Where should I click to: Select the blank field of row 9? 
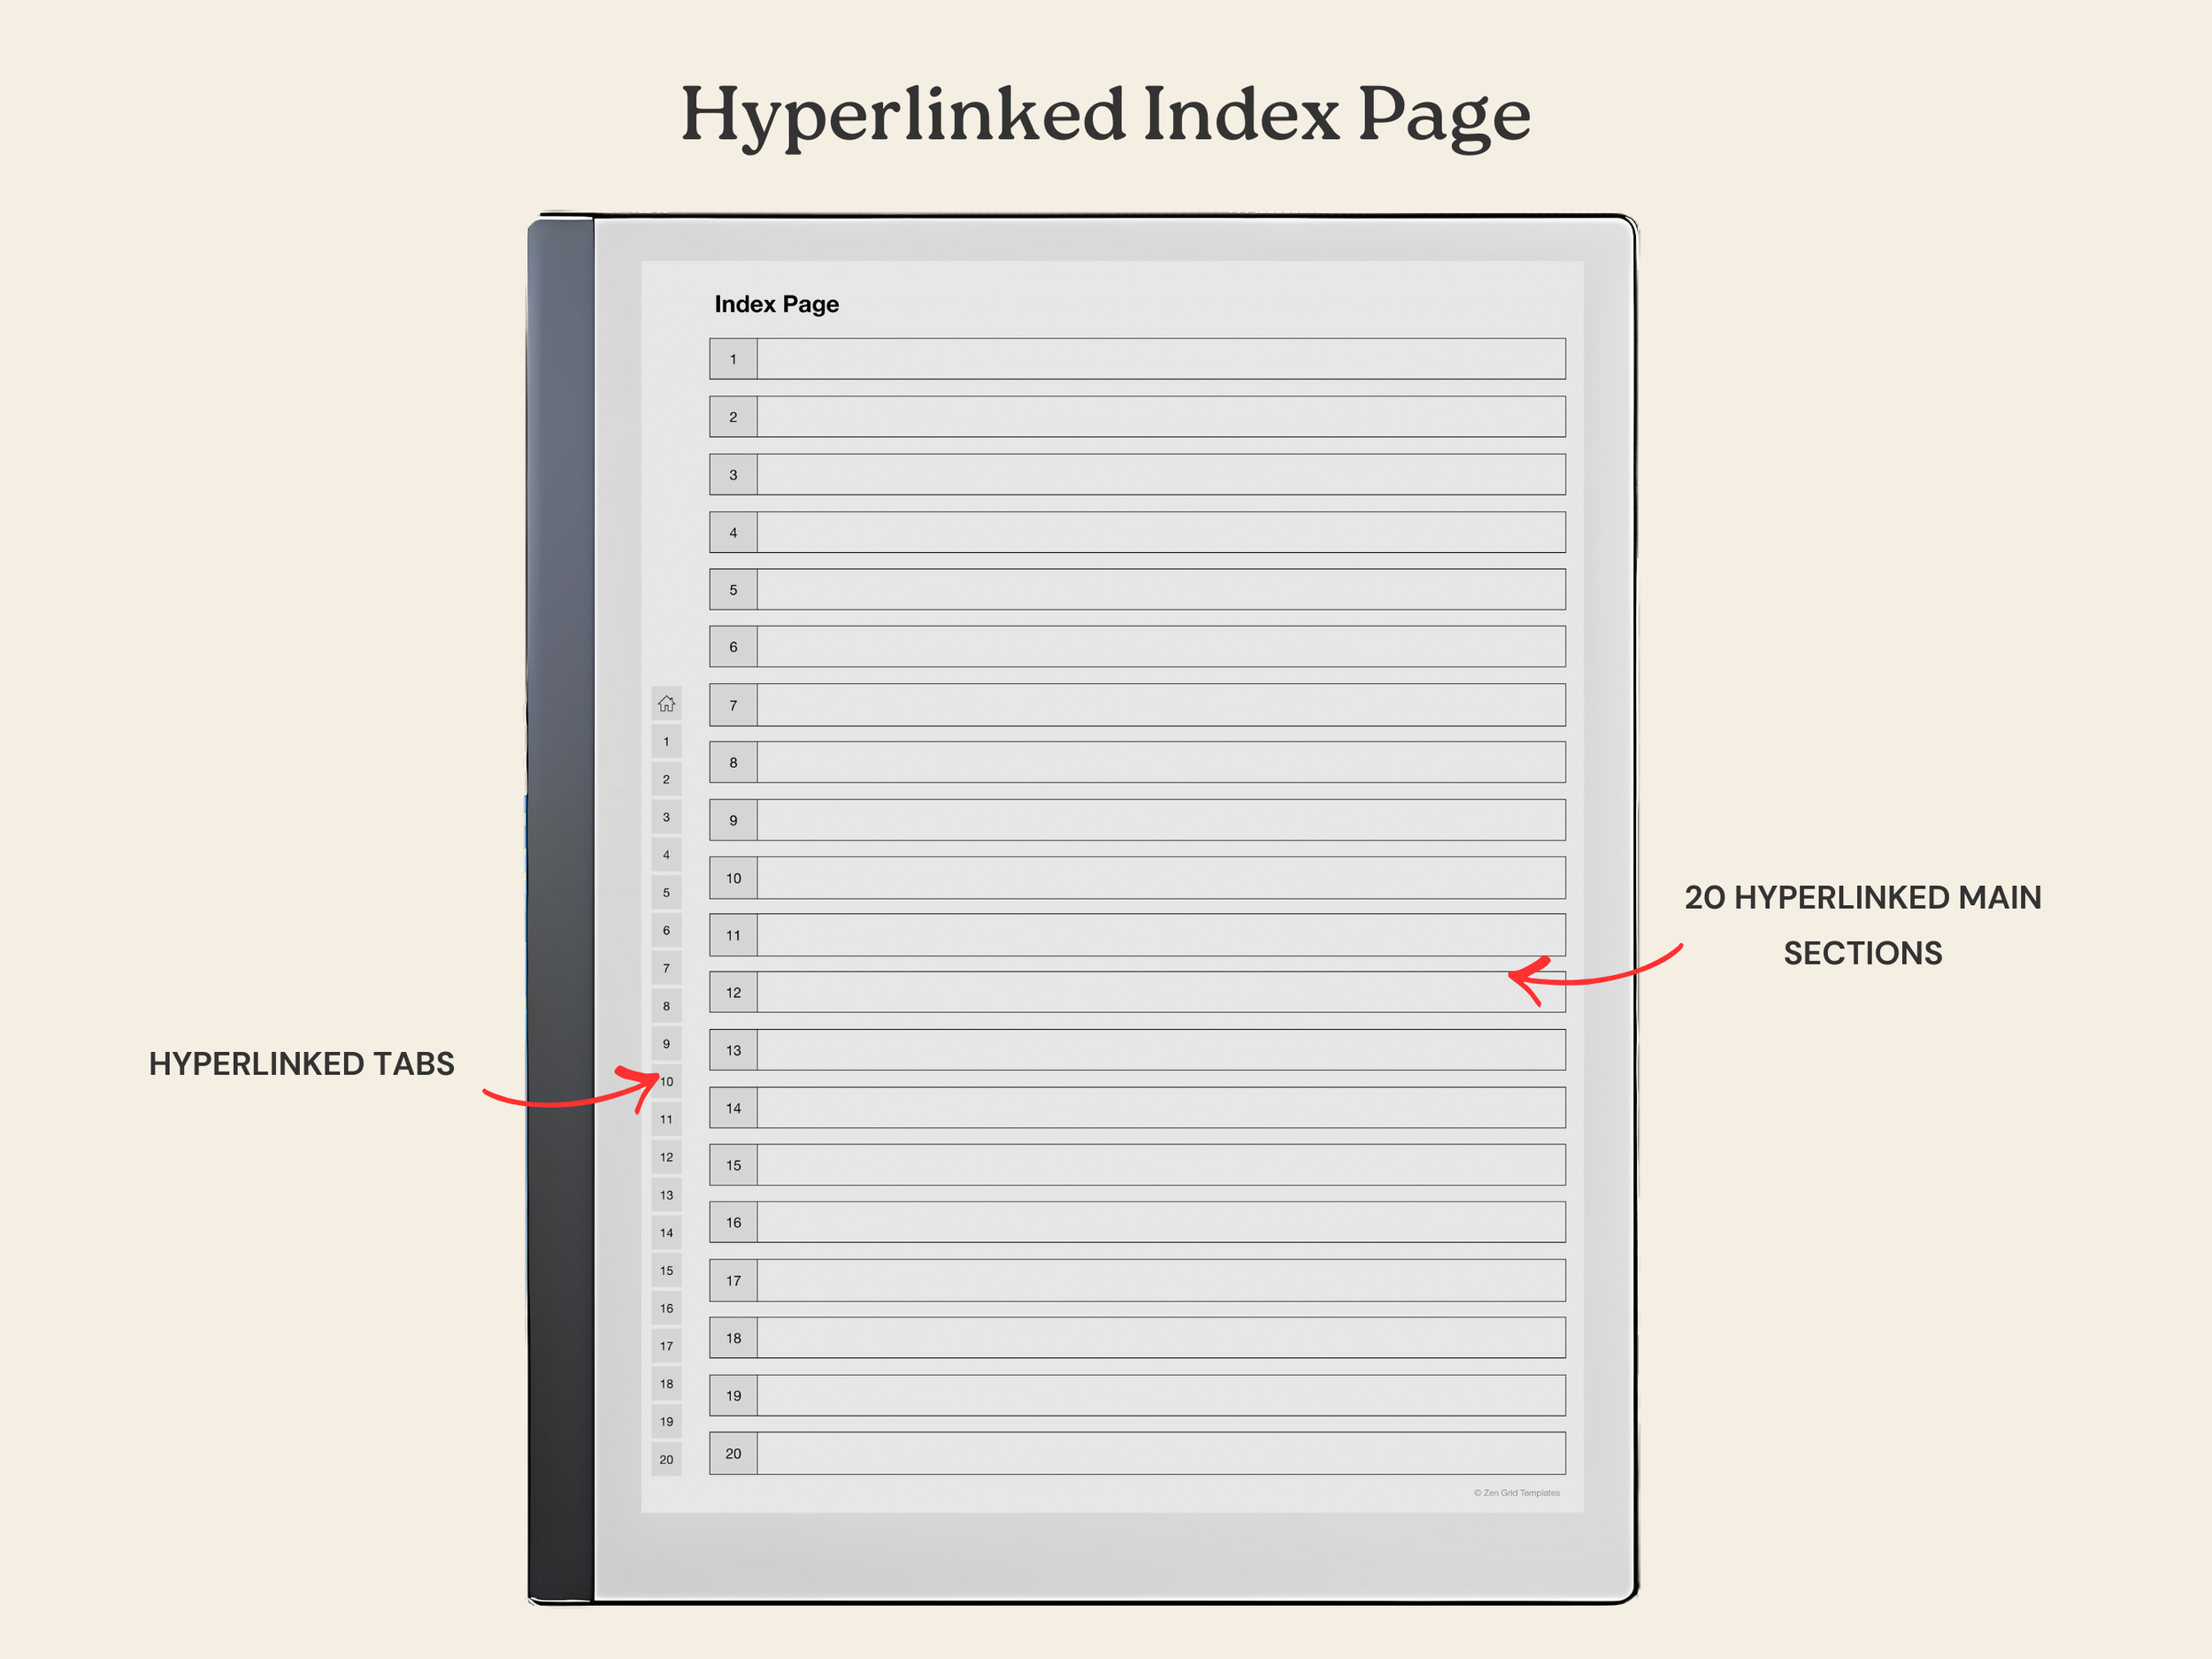pyautogui.click(x=1160, y=820)
